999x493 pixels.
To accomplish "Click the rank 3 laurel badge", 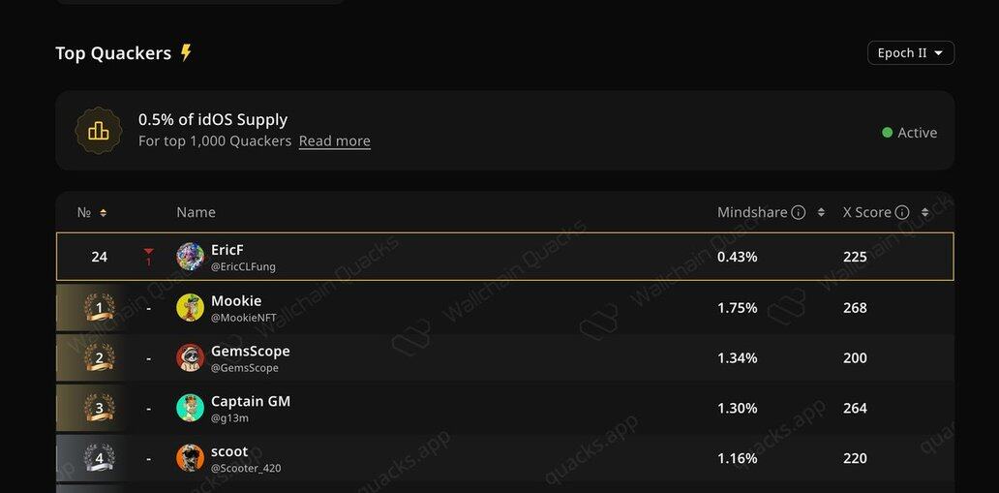I will (x=99, y=408).
